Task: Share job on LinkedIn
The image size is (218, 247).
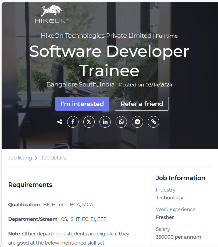Action: pos(105,122)
